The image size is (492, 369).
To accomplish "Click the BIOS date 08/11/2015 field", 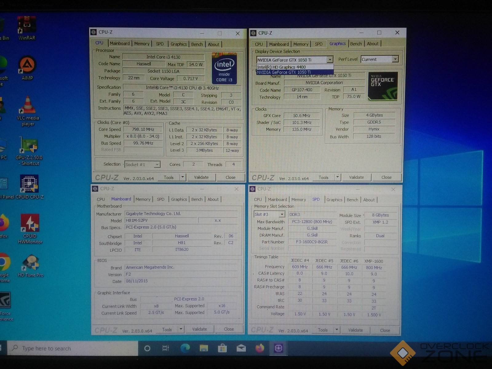I will 181,281.
